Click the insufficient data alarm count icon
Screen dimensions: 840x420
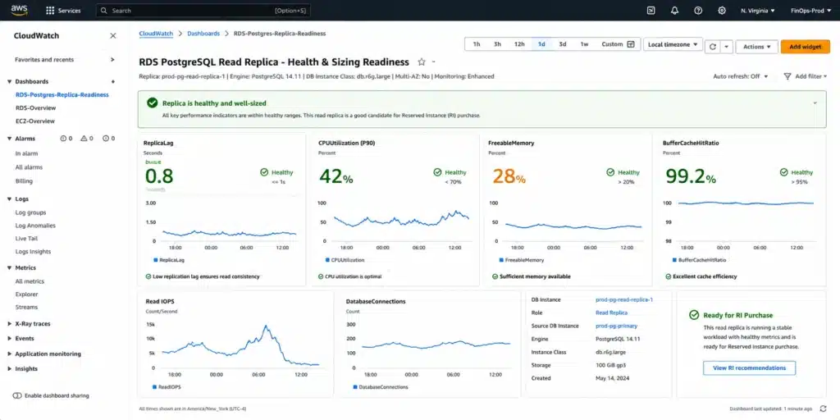coord(106,139)
